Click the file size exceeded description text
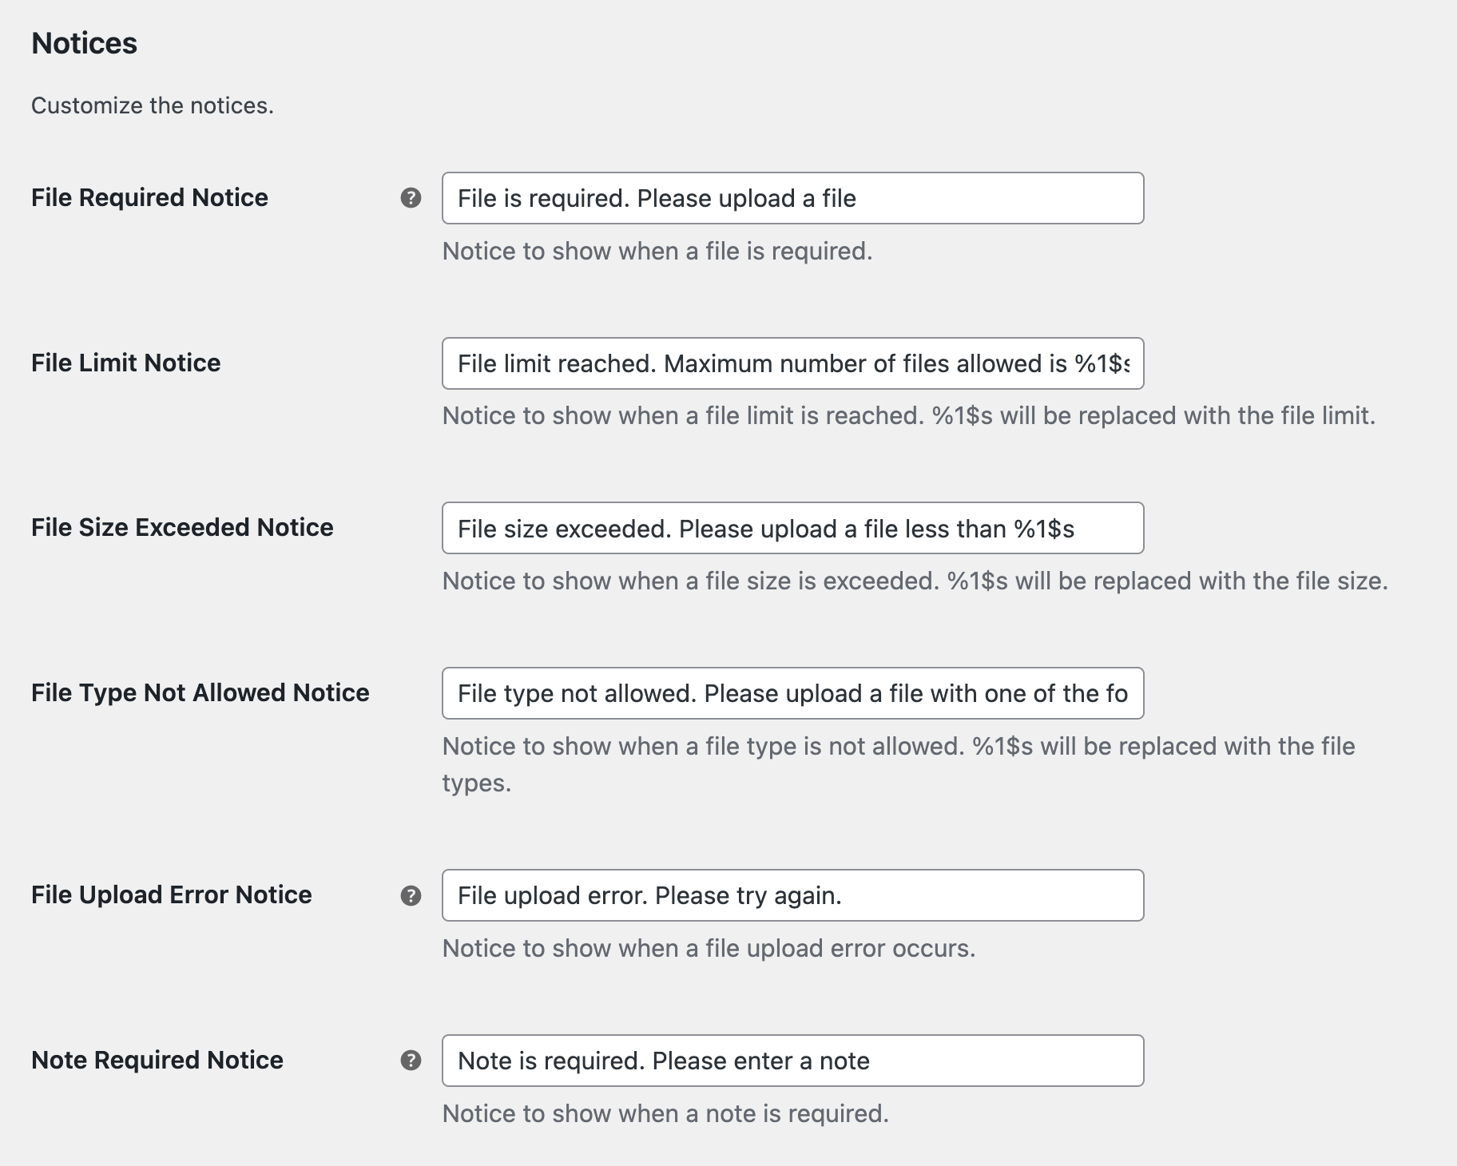The width and height of the screenshot is (1457, 1166). coord(915,581)
